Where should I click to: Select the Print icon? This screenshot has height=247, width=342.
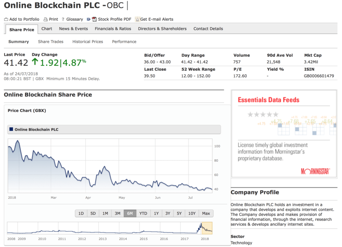45,19
